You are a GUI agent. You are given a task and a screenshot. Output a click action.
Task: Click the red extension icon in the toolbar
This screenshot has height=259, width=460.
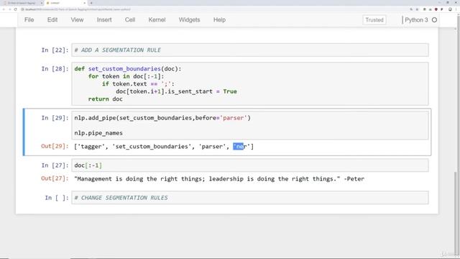pos(436,9)
